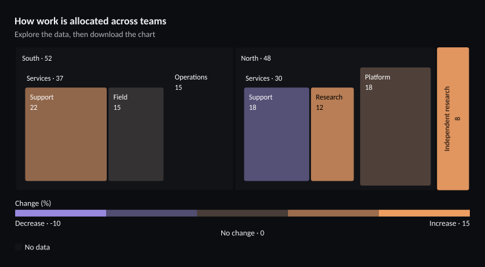The height and width of the screenshot is (267, 485).
Task: Select the North Support tile valued 18
Action: 276,134
